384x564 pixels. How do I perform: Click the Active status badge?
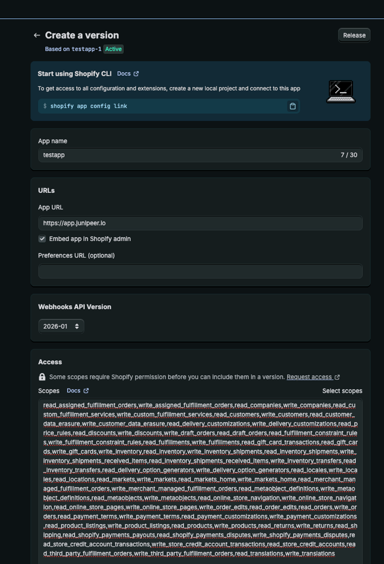tap(113, 49)
